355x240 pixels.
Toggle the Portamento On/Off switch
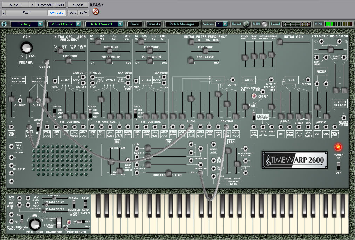(81, 222)
